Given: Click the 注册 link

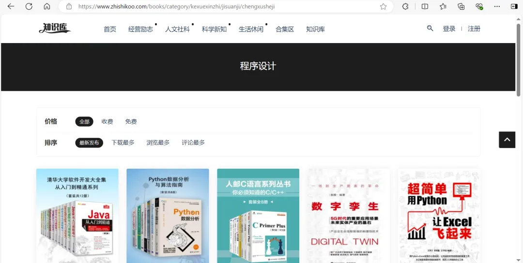Looking at the screenshot, I should pyautogui.click(x=474, y=29).
